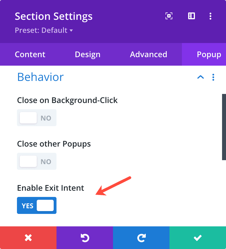Open the Behavior group options dots
This screenshot has height=249, width=226.
pos(213,77)
